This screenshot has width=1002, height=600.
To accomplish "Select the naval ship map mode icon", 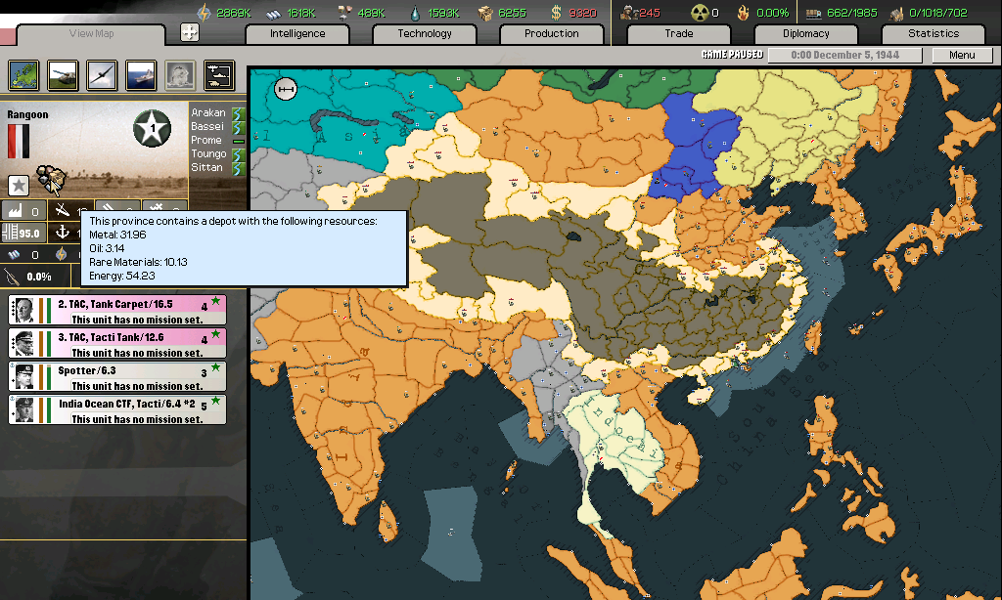I will pos(140,74).
